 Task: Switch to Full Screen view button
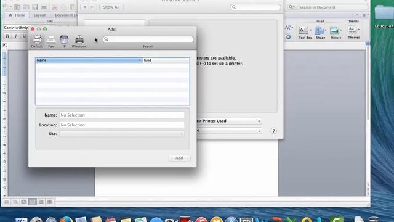pos(50,202)
